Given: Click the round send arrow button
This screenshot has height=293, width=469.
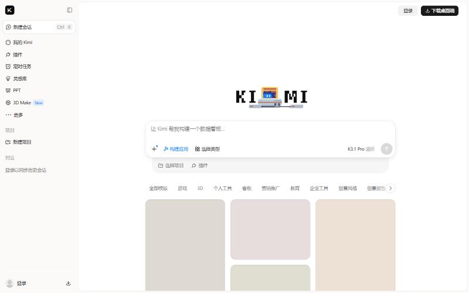Looking at the screenshot, I should (386, 149).
